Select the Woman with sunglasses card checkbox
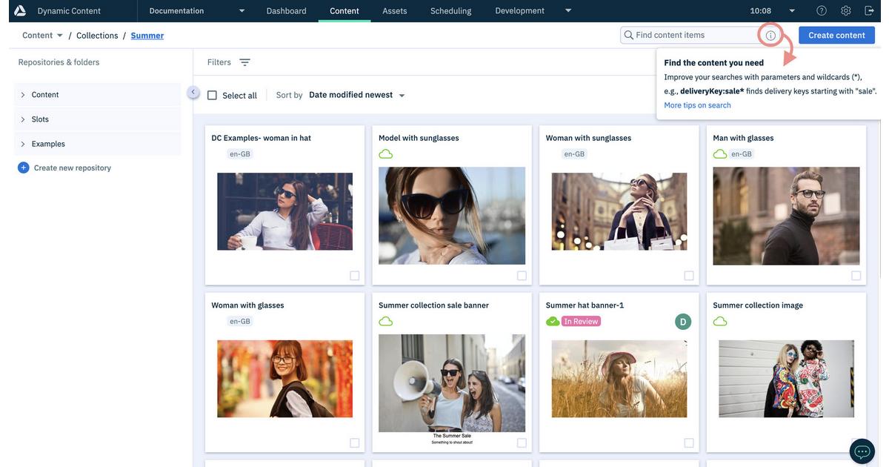Image resolution: width=889 pixels, height=467 pixels. click(689, 276)
